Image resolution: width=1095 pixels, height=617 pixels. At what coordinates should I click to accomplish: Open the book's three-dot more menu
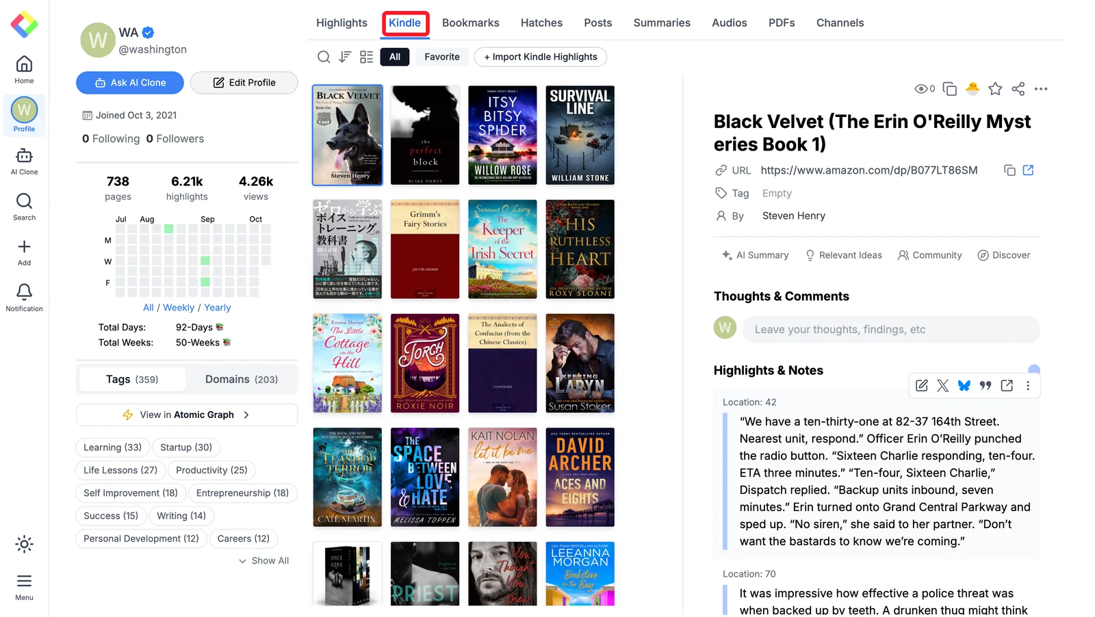click(1041, 89)
